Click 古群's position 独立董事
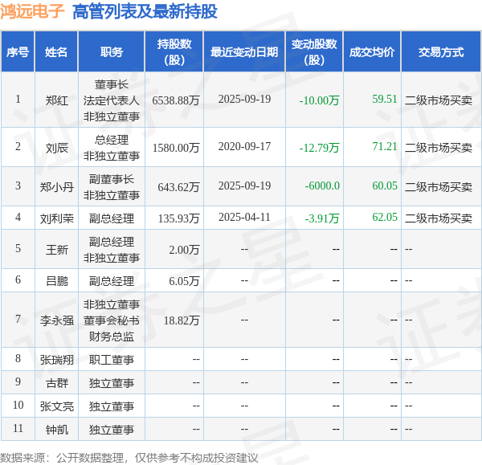 click(x=112, y=383)
